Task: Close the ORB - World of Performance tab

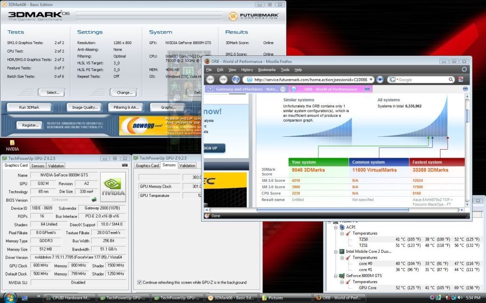Action: tap(367, 89)
